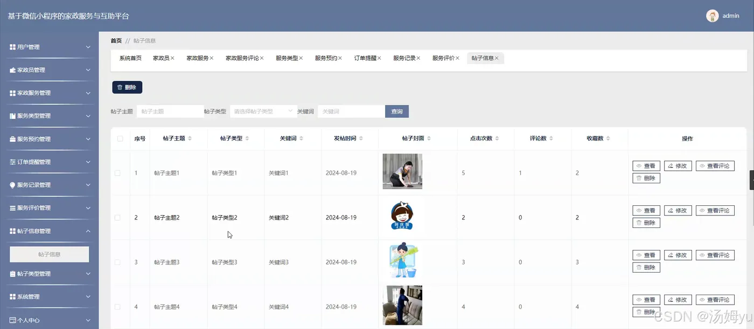Switch to the 家政服务 tab
The width and height of the screenshot is (754, 329).
[x=198, y=58]
